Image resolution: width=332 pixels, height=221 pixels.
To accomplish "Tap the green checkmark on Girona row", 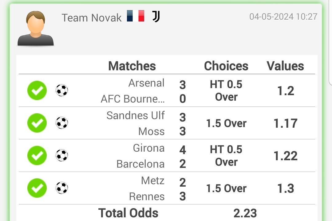I will [x=37, y=155].
